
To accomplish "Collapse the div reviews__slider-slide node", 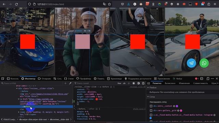I will click(x=17, y=88).
